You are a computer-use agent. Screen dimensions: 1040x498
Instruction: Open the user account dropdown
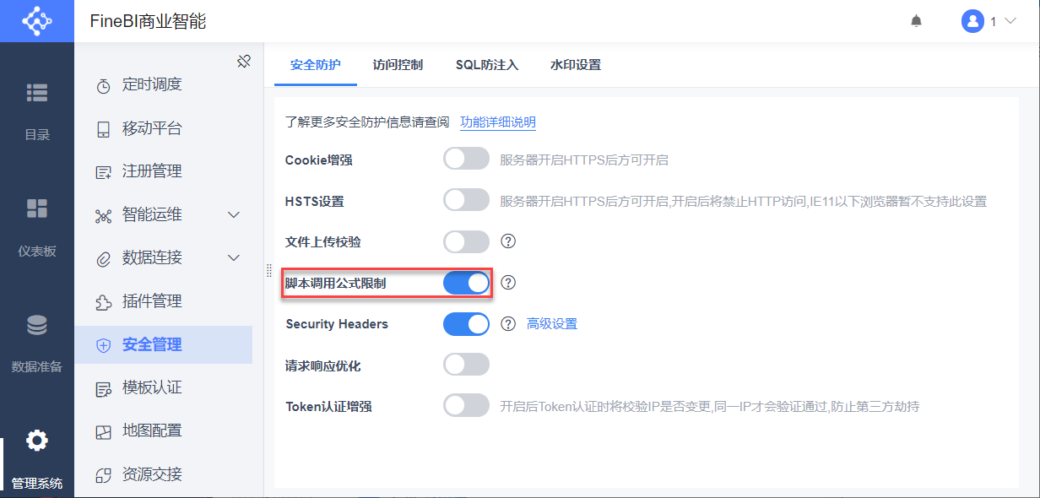[x=989, y=21]
